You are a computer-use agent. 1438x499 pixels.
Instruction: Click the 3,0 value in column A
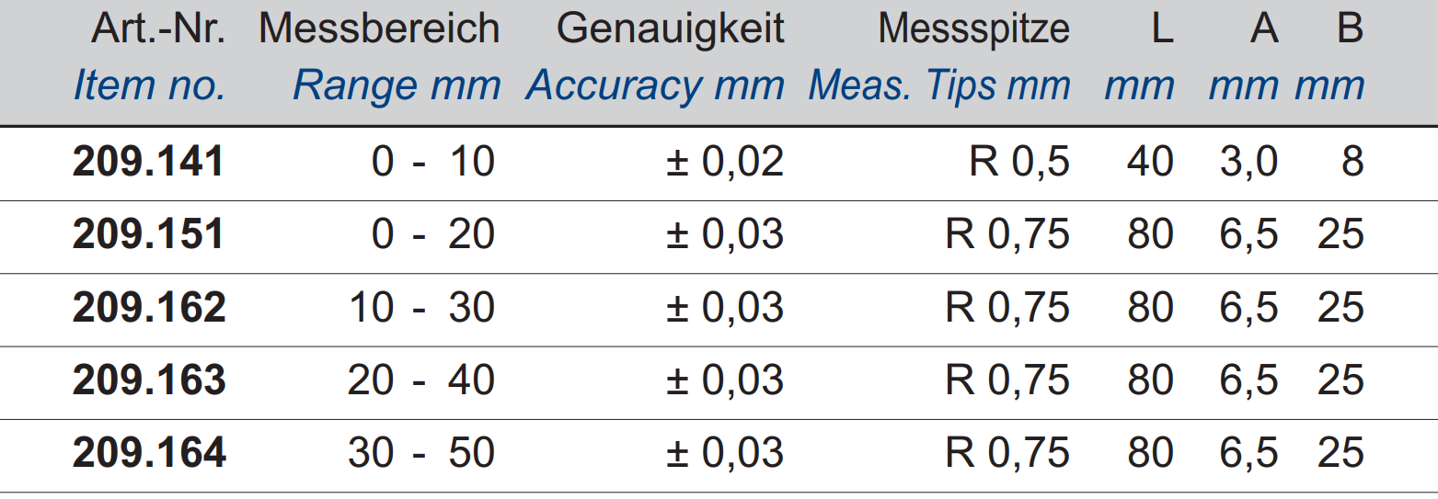(1248, 162)
